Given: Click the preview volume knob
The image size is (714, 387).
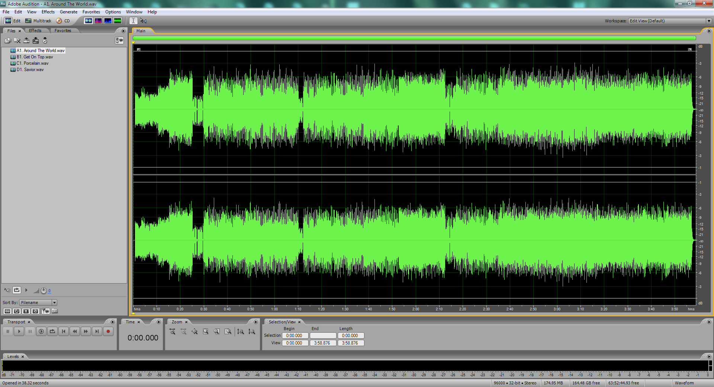Looking at the screenshot, I should [x=44, y=291].
